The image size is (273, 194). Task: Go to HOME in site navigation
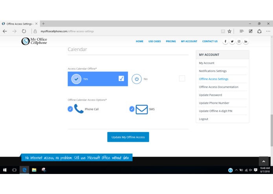coord(139,41)
